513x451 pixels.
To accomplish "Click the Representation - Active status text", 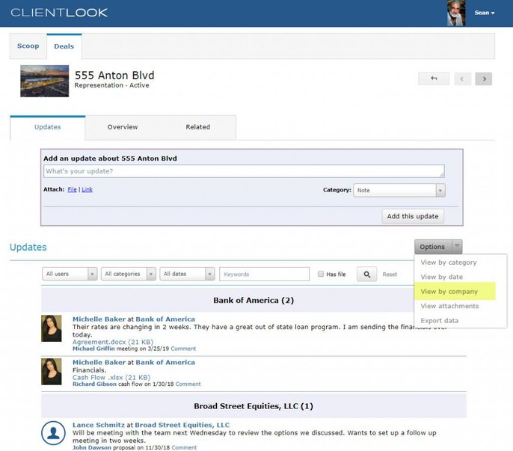I will tap(111, 85).
